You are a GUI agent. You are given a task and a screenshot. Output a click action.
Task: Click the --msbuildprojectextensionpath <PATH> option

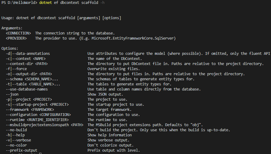(44, 125)
